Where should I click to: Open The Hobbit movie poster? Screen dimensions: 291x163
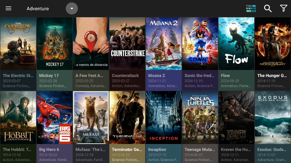point(18,117)
